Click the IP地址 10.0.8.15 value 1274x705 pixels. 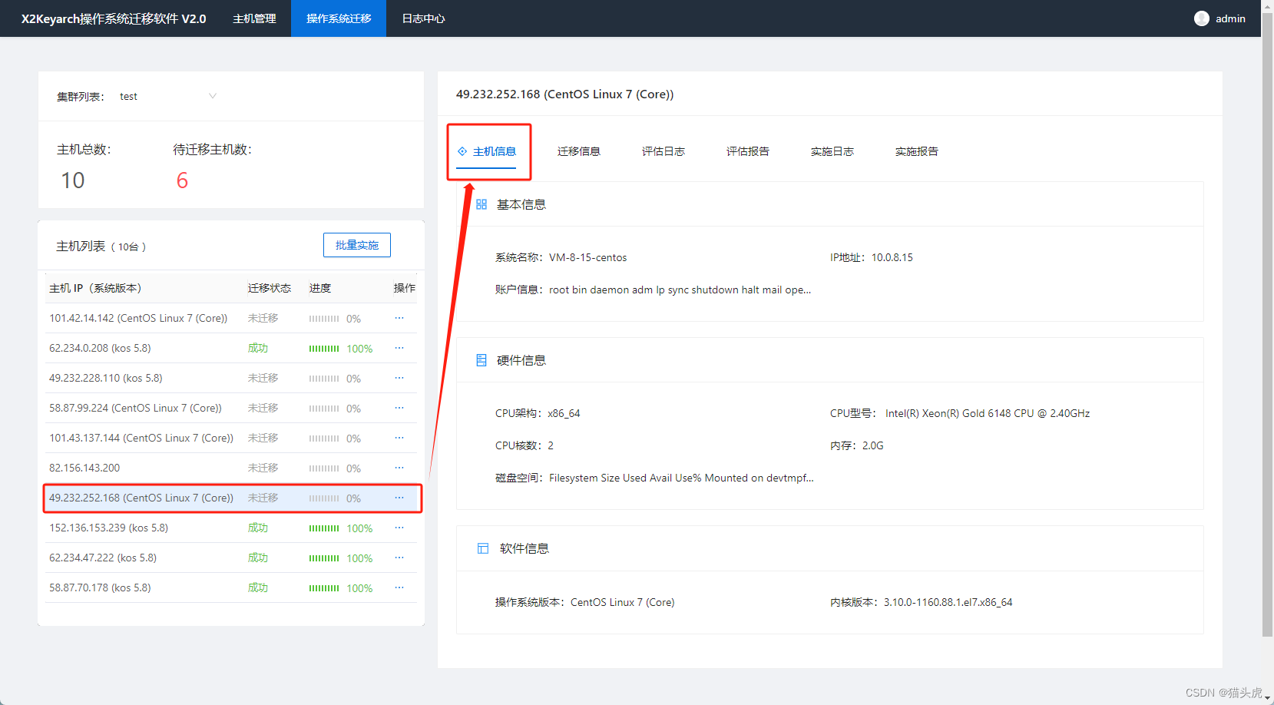coord(892,257)
